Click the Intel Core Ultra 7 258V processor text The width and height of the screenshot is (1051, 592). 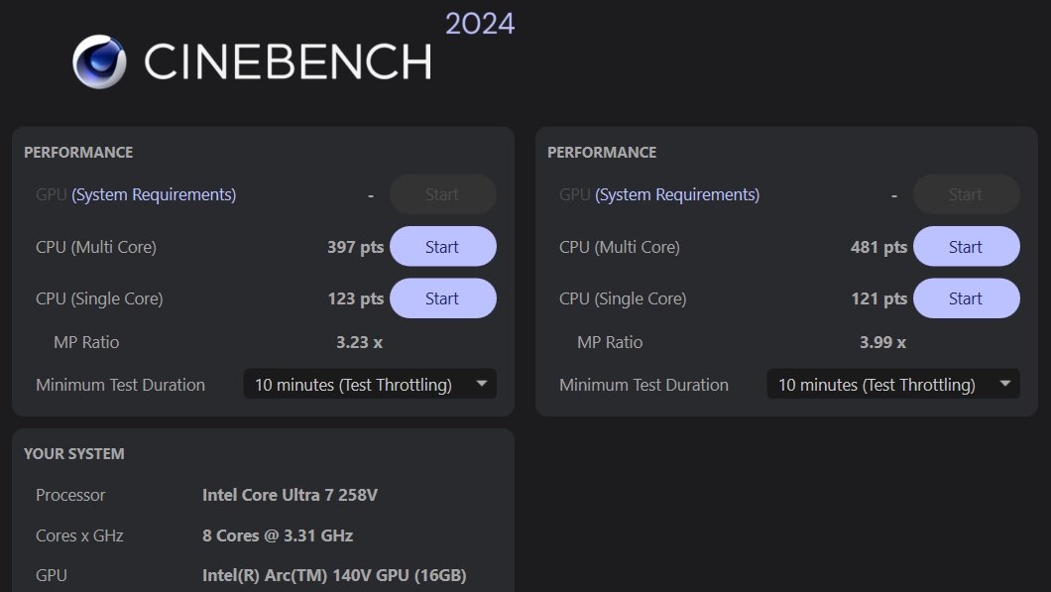pyautogui.click(x=290, y=495)
